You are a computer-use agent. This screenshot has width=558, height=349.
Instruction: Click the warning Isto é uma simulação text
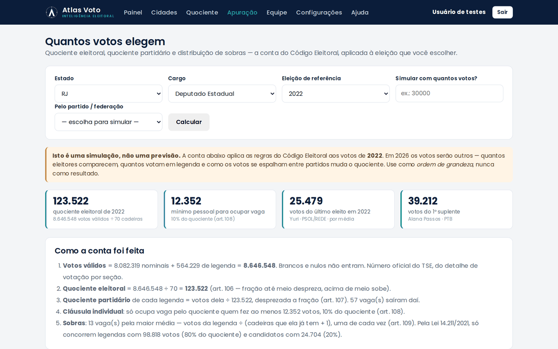117,156
